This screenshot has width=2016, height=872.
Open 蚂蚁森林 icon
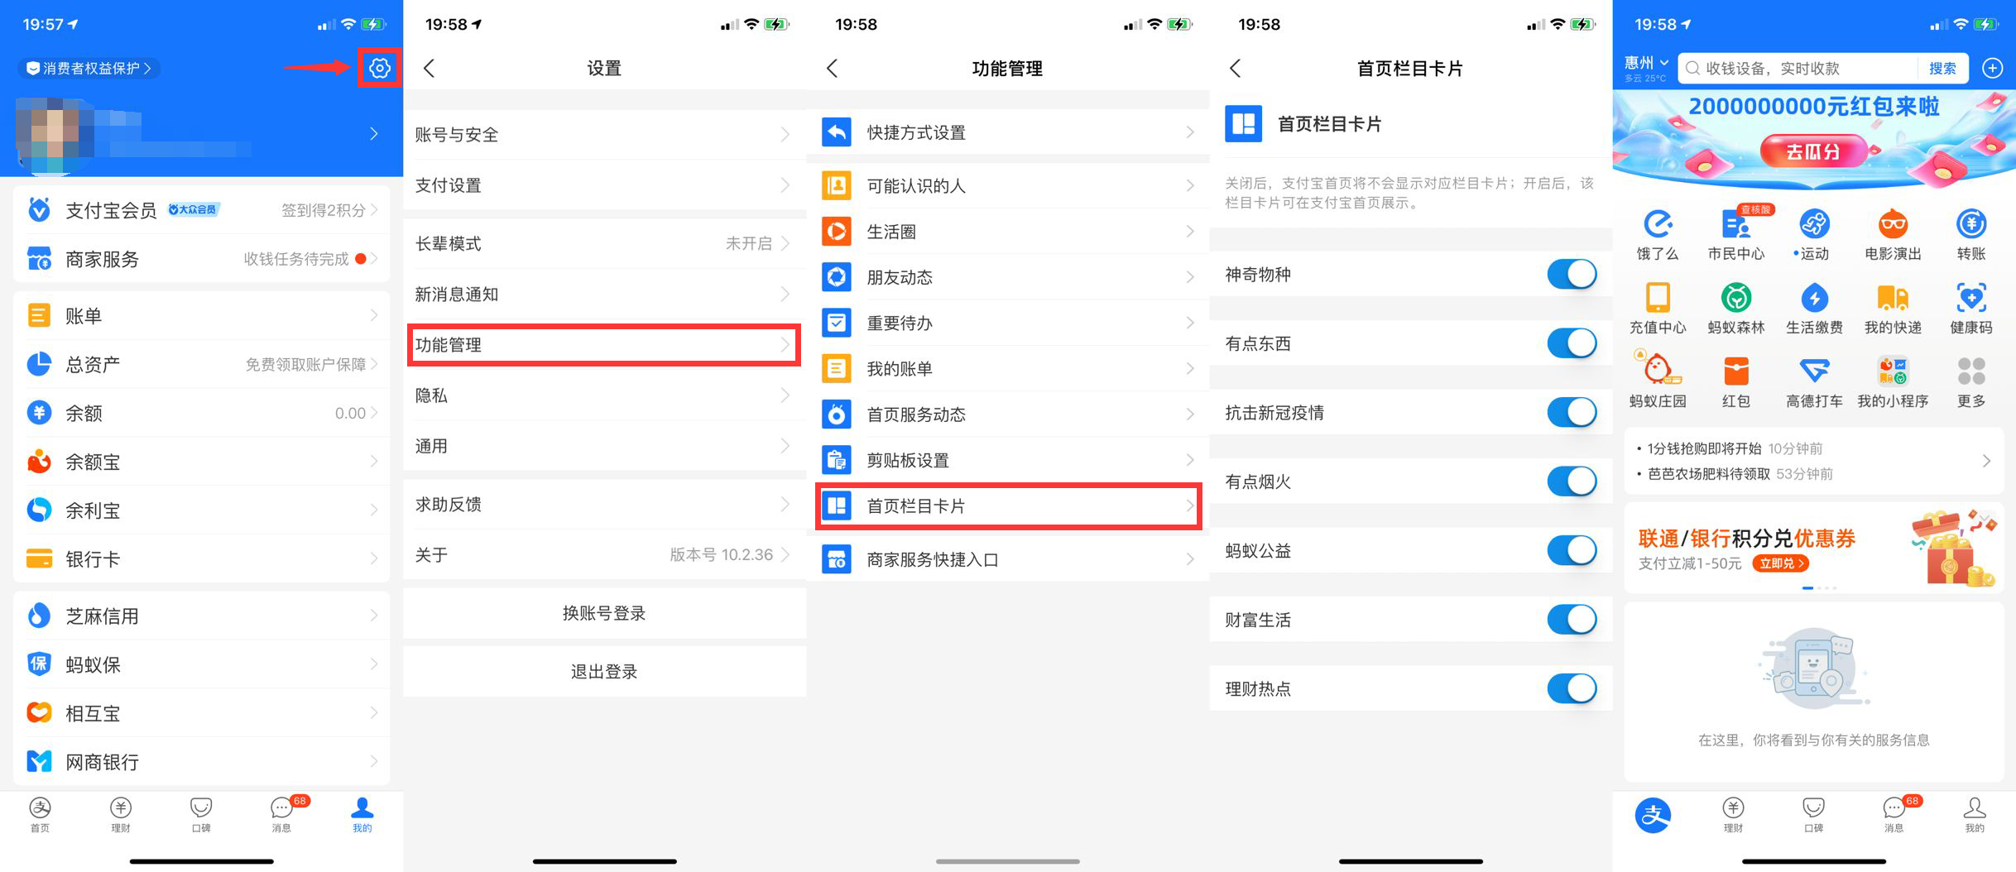click(x=1735, y=298)
